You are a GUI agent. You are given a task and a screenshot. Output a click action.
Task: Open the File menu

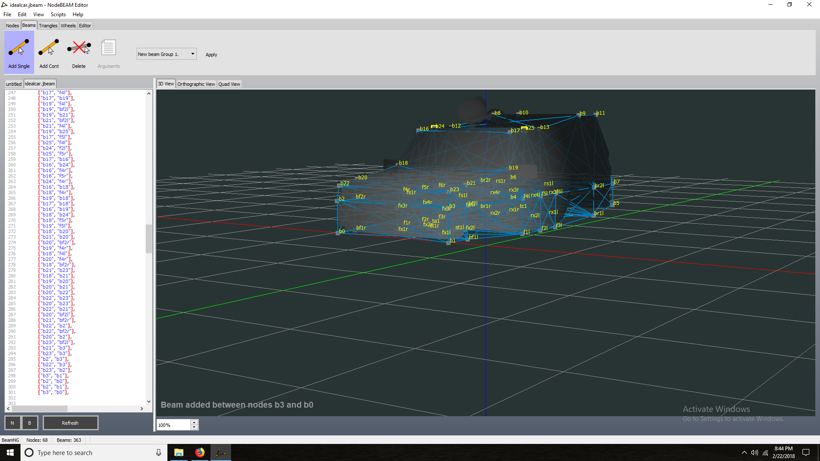pyautogui.click(x=7, y=15)
